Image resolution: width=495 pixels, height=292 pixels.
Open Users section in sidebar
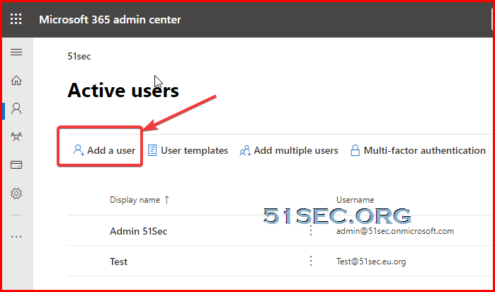click(x=16, y=108)
